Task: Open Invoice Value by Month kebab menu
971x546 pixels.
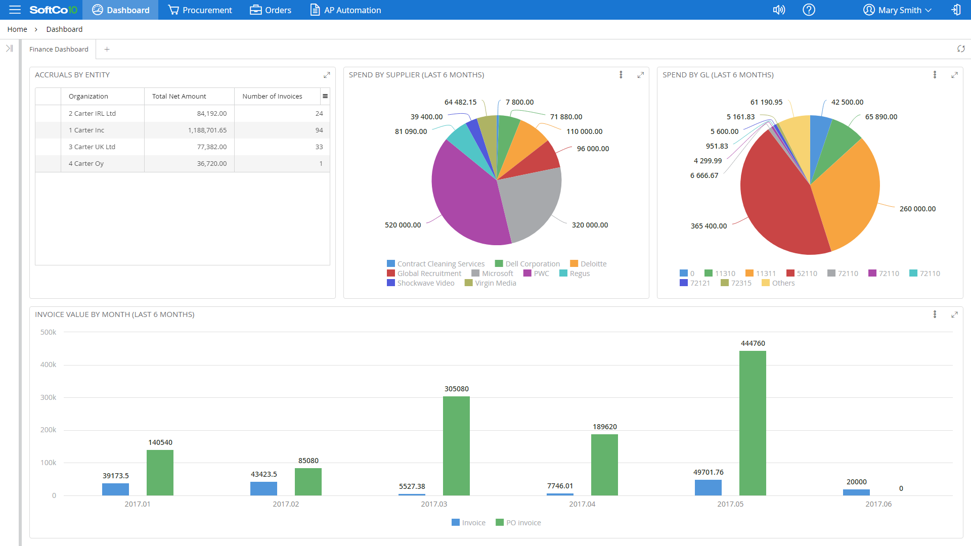Action: (x=935, y=314)
